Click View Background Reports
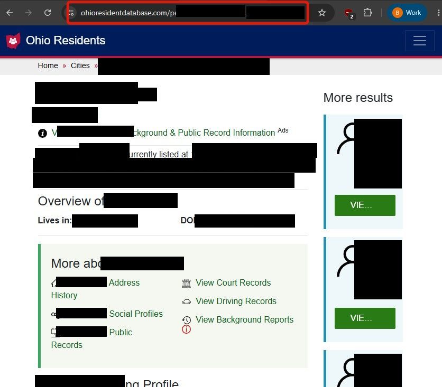Screen dimensions: 442x387 tap(244, 320)
